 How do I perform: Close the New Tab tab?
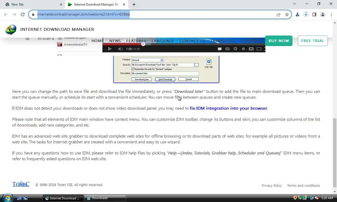(61, 4)
